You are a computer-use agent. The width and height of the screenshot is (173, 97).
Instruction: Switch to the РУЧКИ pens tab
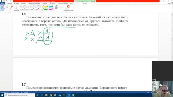(85, 4)
